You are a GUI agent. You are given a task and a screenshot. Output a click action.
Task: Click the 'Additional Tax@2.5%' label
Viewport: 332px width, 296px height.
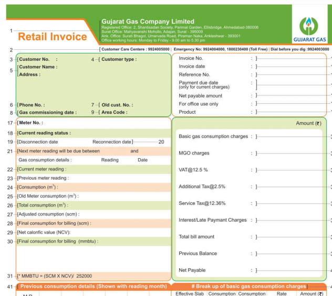[202, 187]
